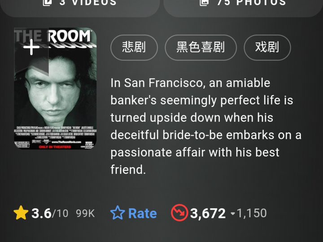Tap the 3,672 popularity rank
The image size is (323, 242).
[208, 213]
